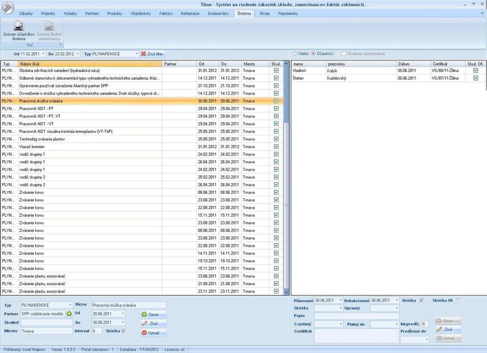
Task: Select the Viazač bremien row
Action: [142, 147]
